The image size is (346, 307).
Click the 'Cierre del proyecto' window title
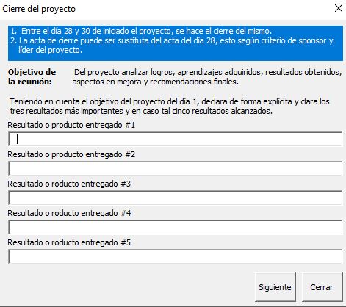[39, 9]
